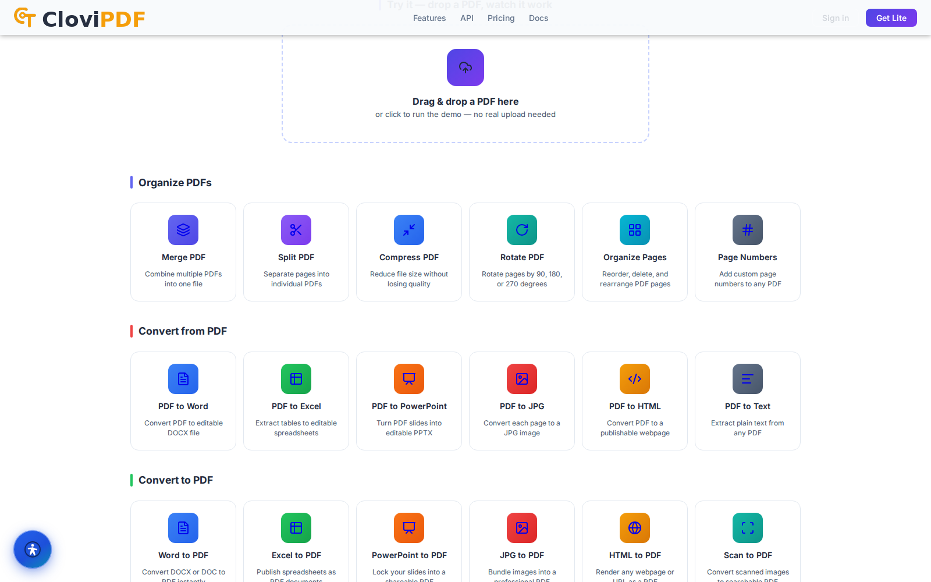Click the Excel to PDF card title

(296, 555)
